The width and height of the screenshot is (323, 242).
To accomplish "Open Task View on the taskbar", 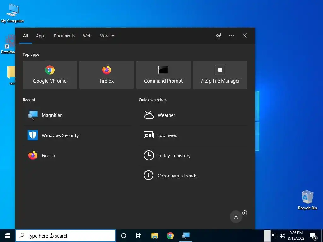I will pos(139,236).
